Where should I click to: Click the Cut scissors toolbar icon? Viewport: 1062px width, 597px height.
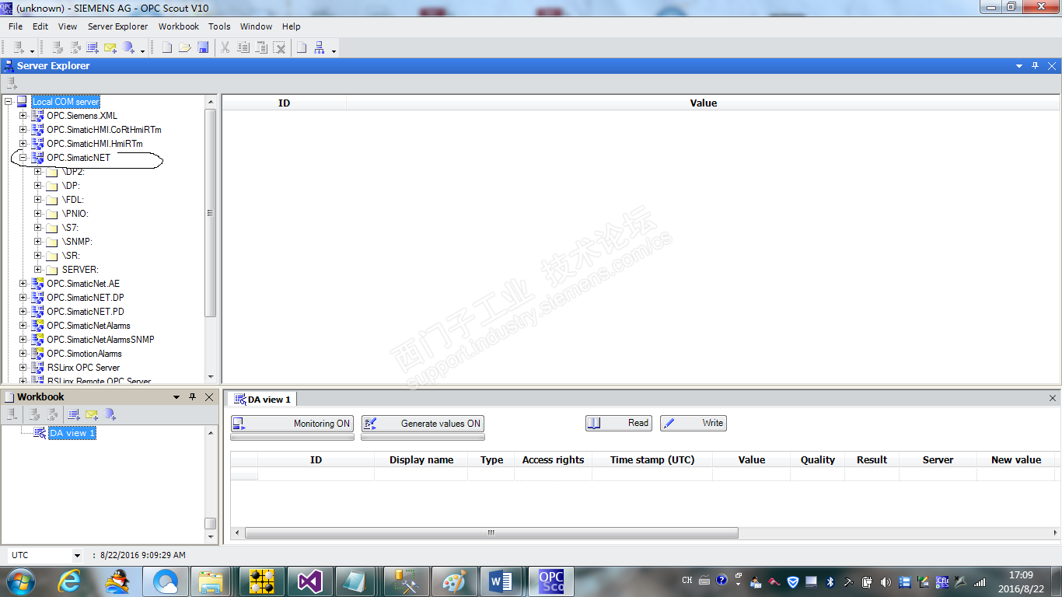tap(225, 48)
